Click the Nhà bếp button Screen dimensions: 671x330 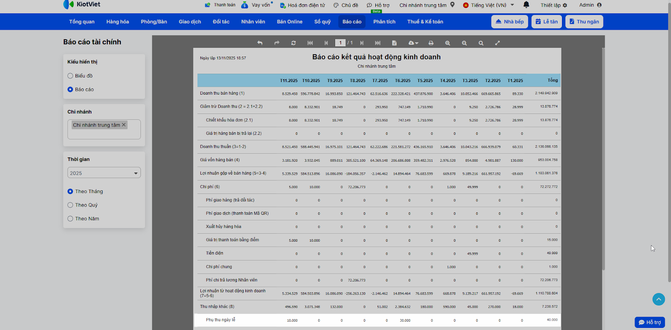[510, 22]
